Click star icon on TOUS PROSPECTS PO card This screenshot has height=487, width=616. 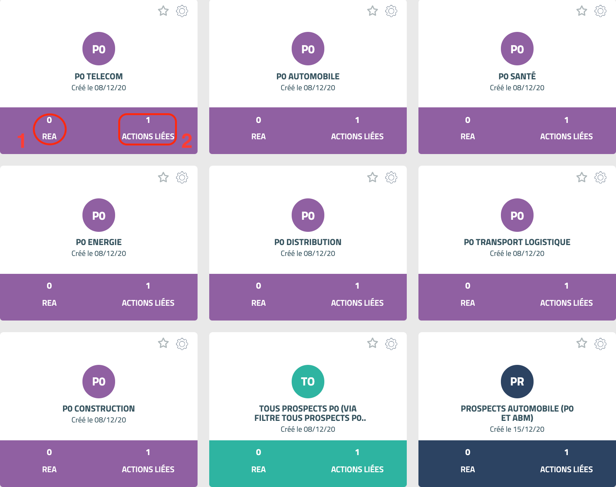click(x=373, y=343)
